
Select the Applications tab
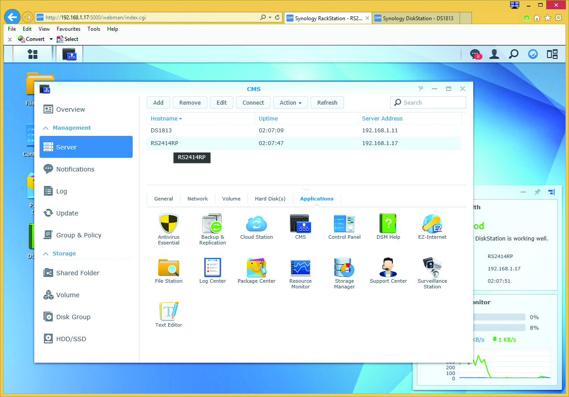point(317,199)
